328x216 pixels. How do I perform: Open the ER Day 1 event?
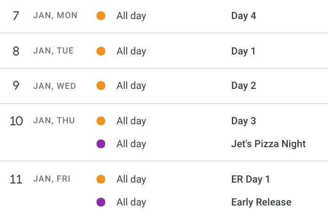[251, 179]
